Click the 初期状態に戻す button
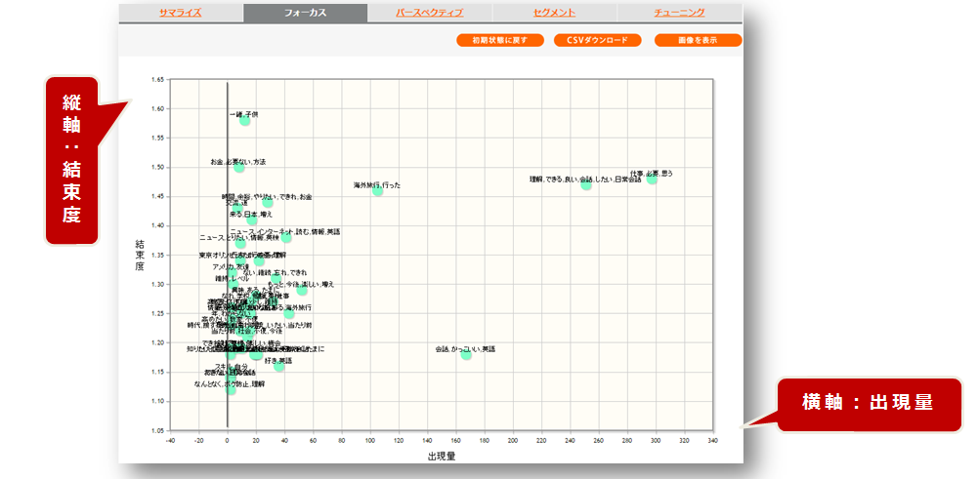 coord(500,41)
